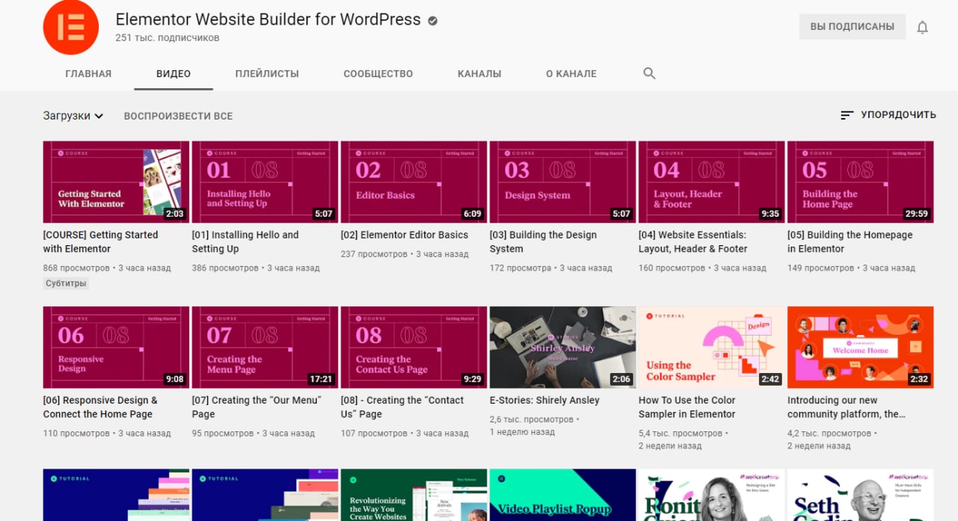Viewport: 958px width, 521px height.
Task: Click the verified checkmark badge beside channel name
Action: [433, 21]
